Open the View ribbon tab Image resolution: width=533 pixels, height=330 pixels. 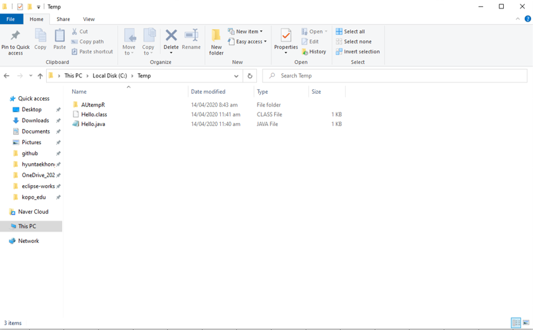(x=89, y=20)
